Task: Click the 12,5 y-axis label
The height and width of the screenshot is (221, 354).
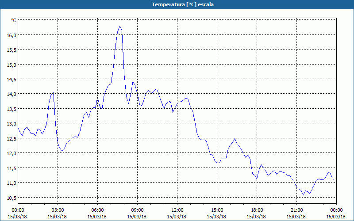Action: [12, 138]
